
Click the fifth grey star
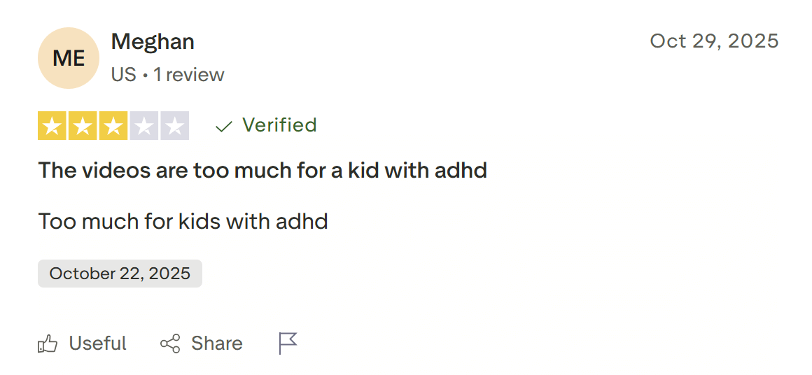pyautogui.click(x=174, y=126)
